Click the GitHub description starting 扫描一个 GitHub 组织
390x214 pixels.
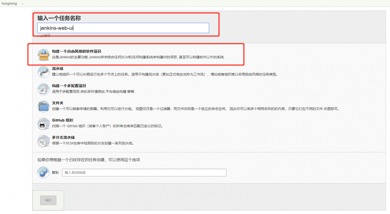coord(108,126)
